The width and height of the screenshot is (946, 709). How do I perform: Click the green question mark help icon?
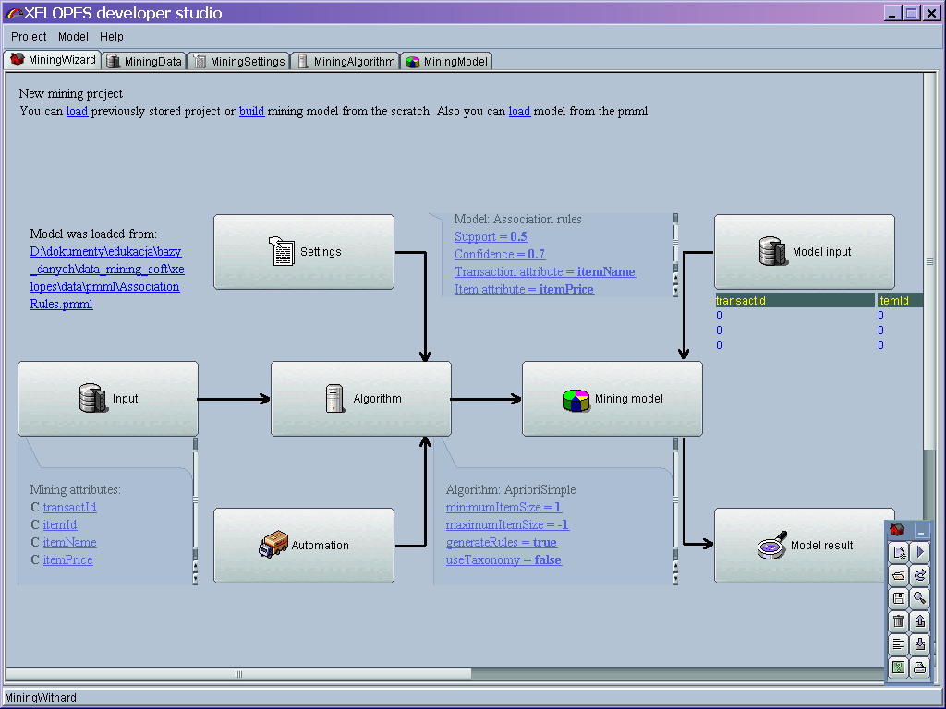point(899,667)
